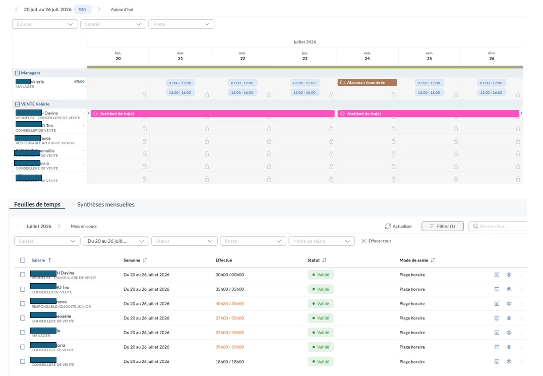Collapse the Managers group

(17, 73)
